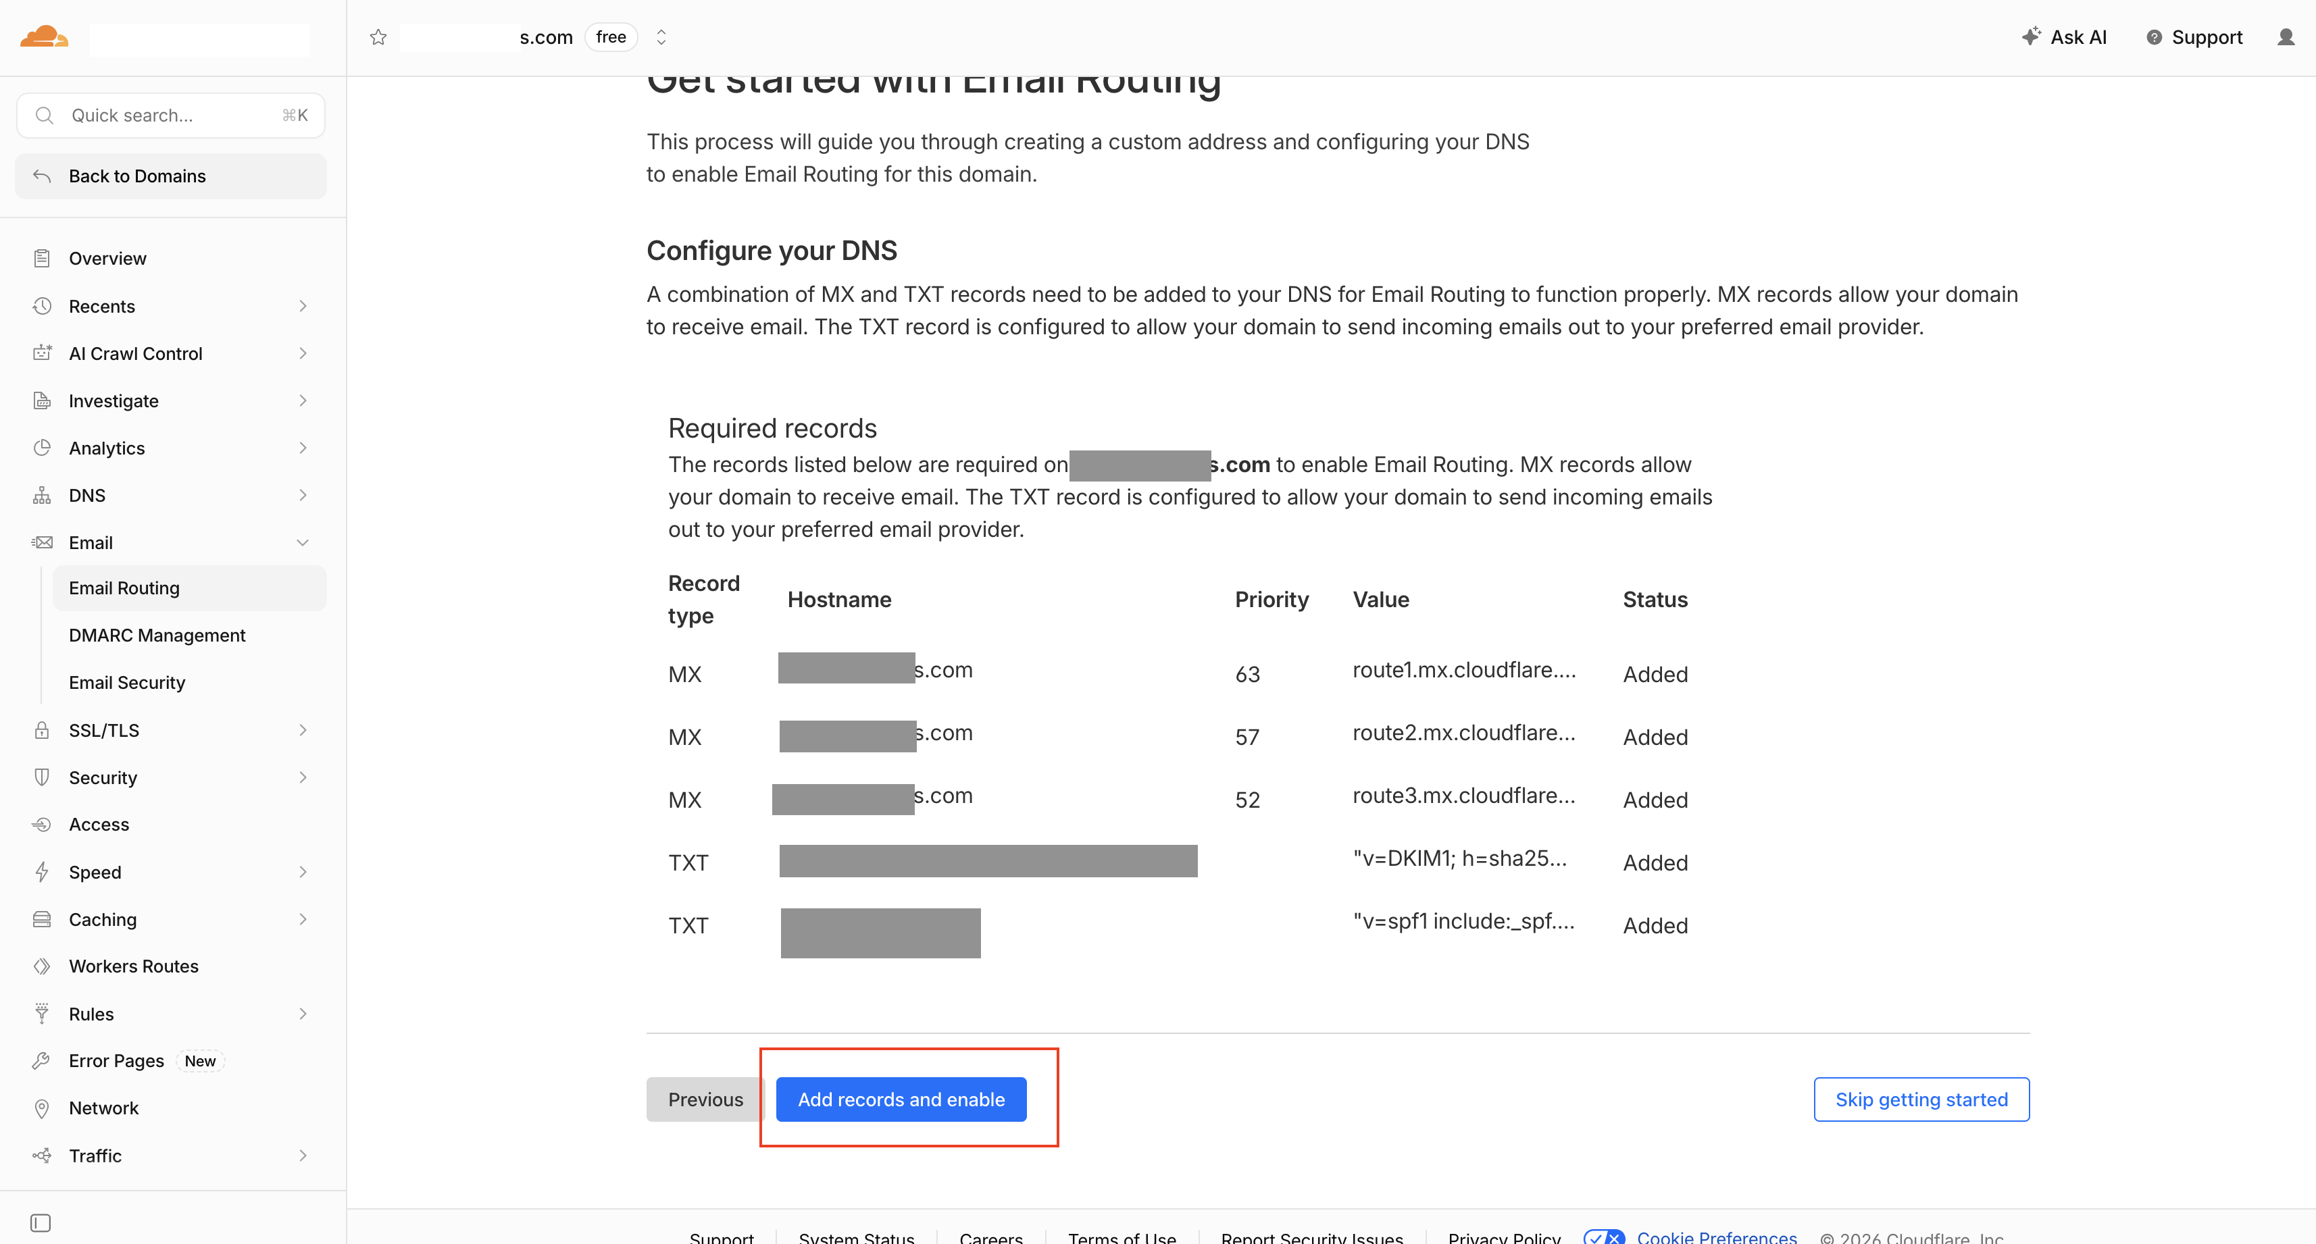Expand the Analytics chevron
Image resolution: width=2316 pixels, height=1244 pixels.
(x=303, y=448)
